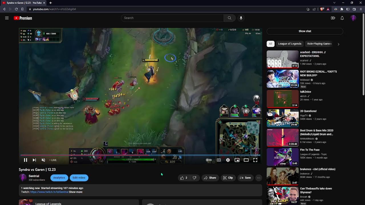Install page as app icon
Screen dimensions: 365x205
pos(308,9)
